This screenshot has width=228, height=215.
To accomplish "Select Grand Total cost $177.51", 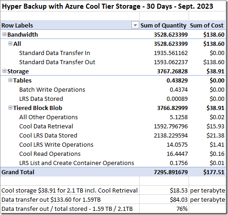I will (x=214, y=172).
